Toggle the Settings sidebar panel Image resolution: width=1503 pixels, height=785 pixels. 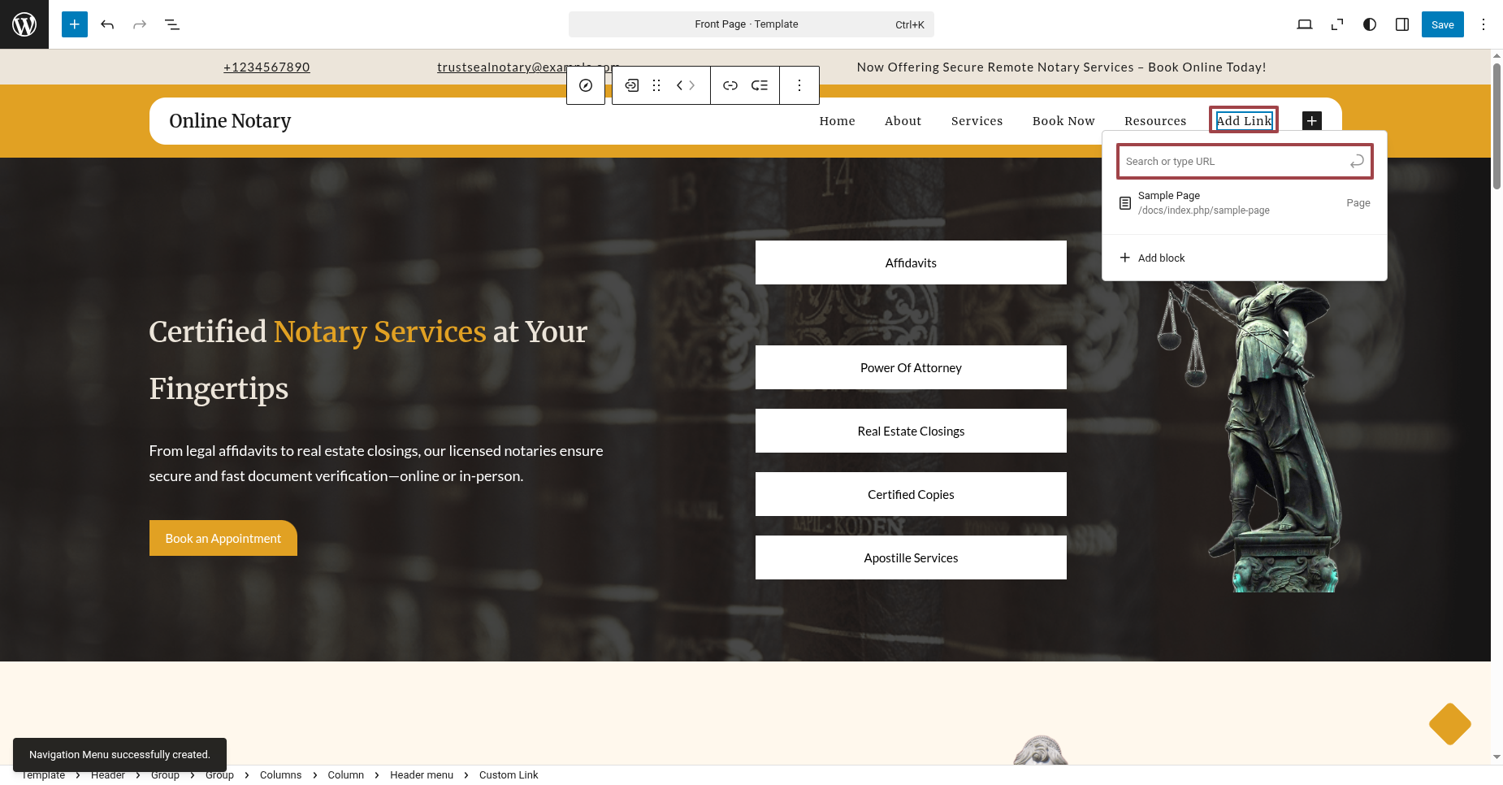point(1402,24)
